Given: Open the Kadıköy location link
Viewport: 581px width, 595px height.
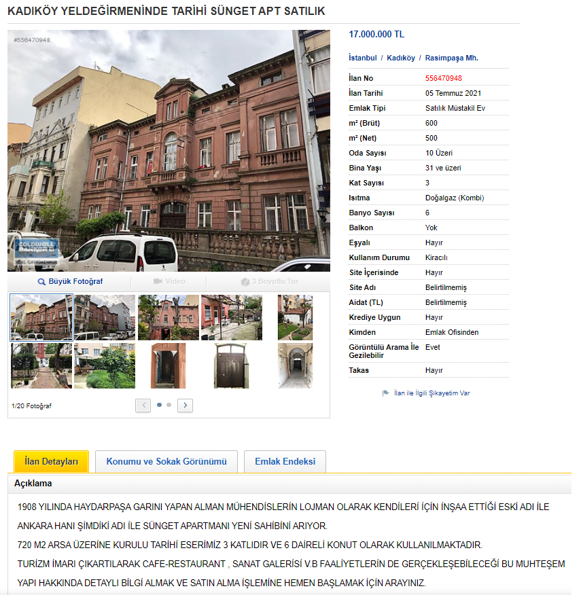Looking at the screenshot, I should tap(400, 58).
